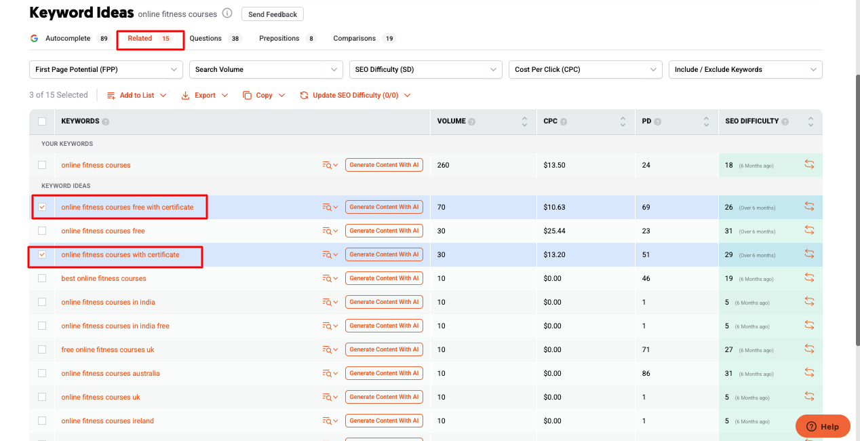
Task: Check the online fitness courses row checkbox
Action: click(x=42, y=165)
